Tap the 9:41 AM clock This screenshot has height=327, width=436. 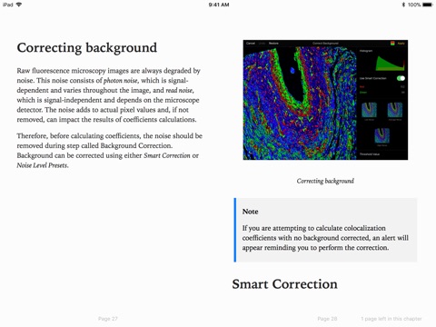click(219, 5)
